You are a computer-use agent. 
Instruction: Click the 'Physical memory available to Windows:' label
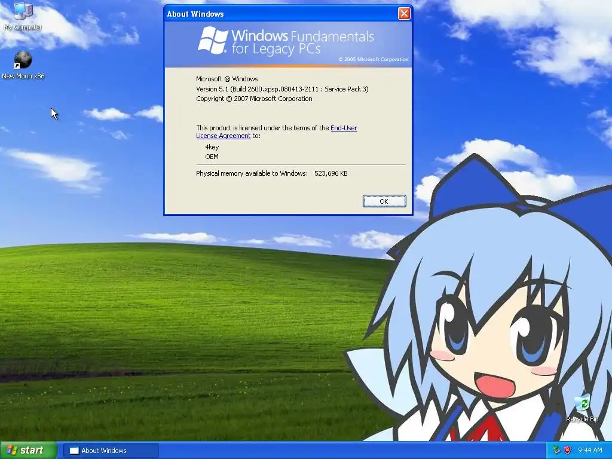(252, 173)
